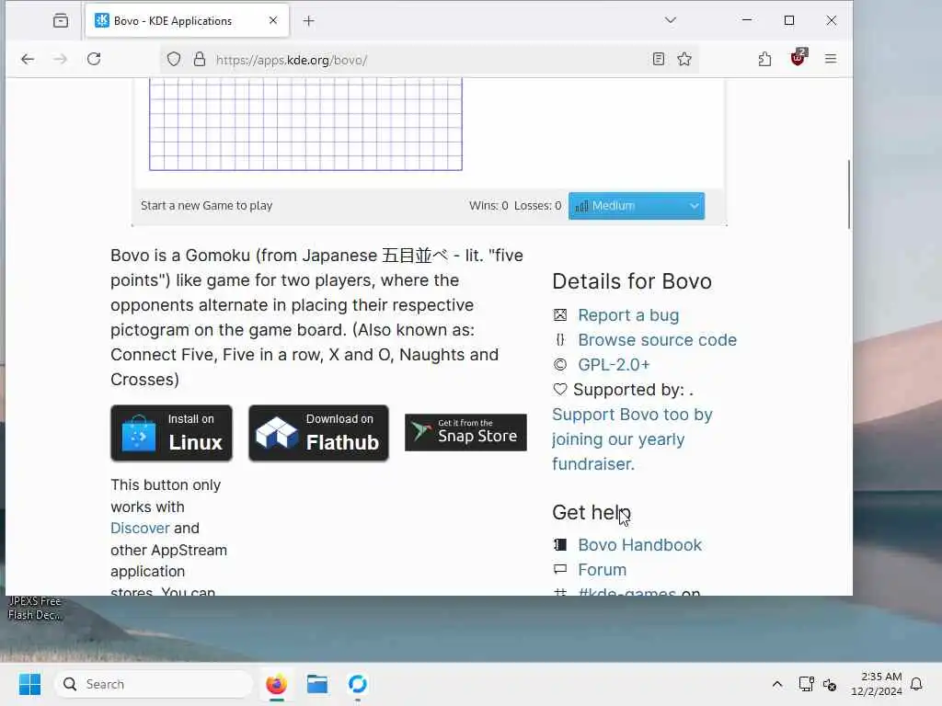Open the tracking protection shield icon

tap(174, 59)
